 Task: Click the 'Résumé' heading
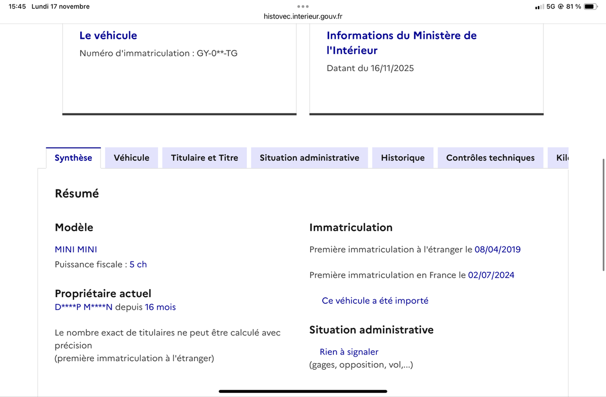point(77,193)
